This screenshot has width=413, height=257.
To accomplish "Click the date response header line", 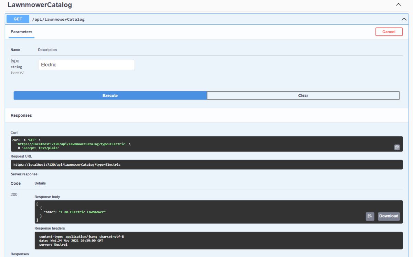I will click(x=71, y=241).
